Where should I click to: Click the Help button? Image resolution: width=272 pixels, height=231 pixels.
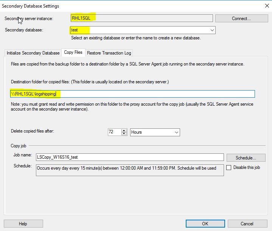23,224
